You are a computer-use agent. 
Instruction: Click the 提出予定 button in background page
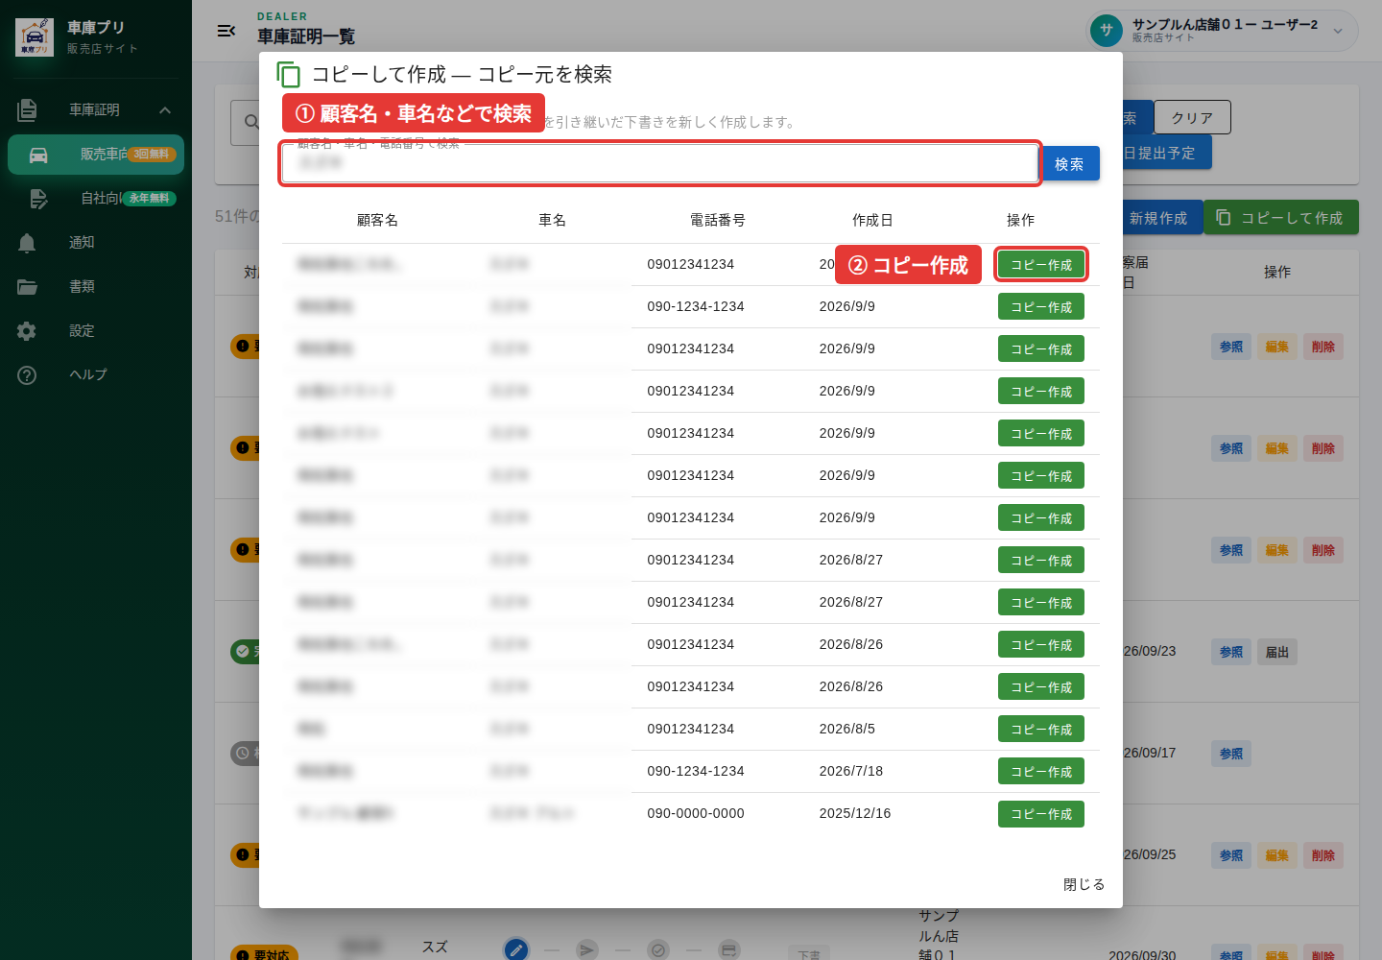tap(1166, 153)
